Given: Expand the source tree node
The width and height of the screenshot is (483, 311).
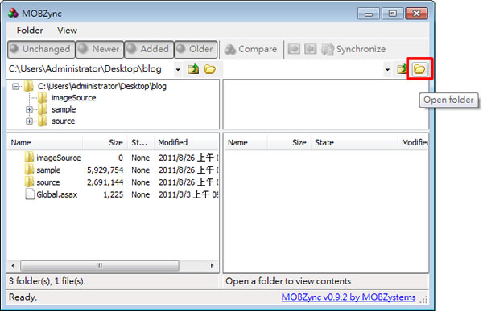Looking at the screenshot, I should (x=29, y=121).
